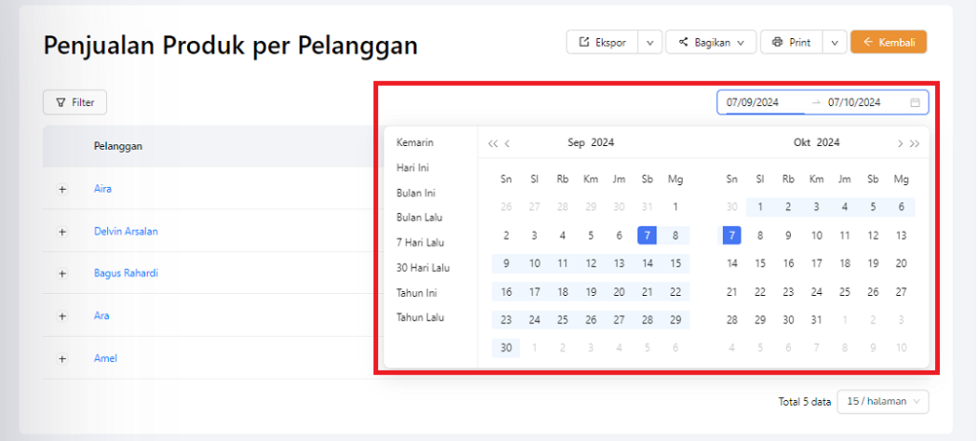Screen dimensions: 978x441
Task: Open the 15 / halaman page size dropdown
Action: [883, 402]
